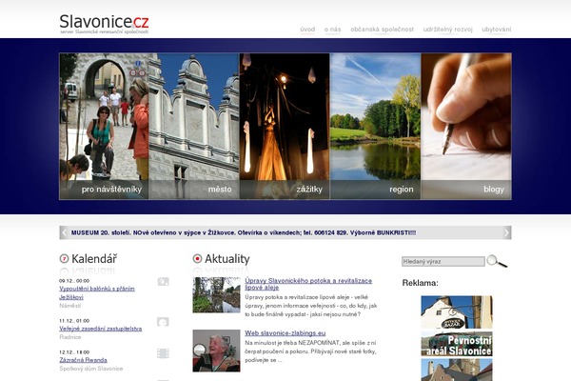Image resolution: width=571 pixels, height=381 pixels.
Task: Click the left arrow on news ticker
Action: tap(65, 232)
